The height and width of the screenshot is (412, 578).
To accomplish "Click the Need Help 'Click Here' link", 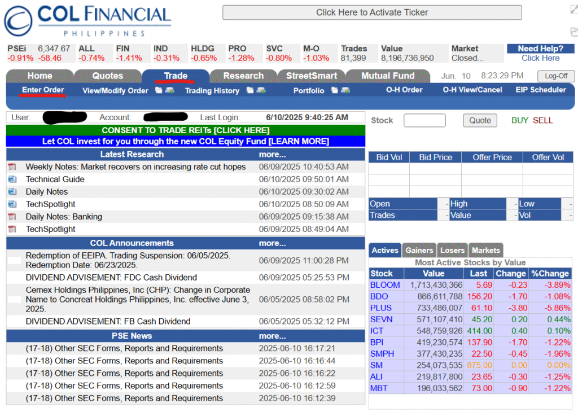I will (x=540, y=58).
